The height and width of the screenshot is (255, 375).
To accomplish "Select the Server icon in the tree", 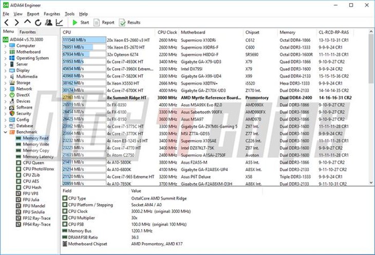I will pos(12,64).
